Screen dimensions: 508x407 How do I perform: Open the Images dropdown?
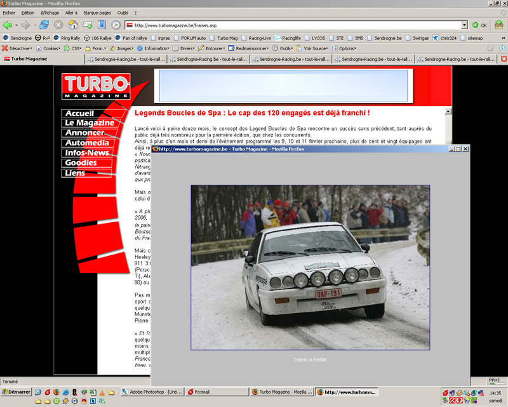click(122, 48)
